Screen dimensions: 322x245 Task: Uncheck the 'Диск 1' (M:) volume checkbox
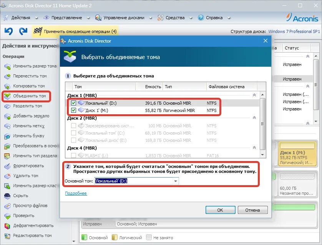click(x=73, y=110)
